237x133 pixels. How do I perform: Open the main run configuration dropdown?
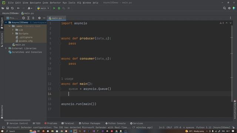[x=43, y=8]
